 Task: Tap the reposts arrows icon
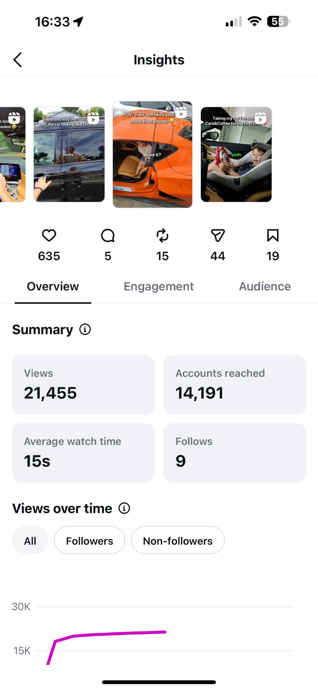[x=162, y=236]
